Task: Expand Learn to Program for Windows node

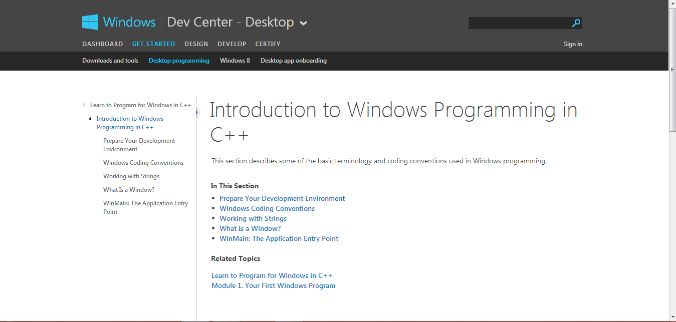Action: pyautogui.click(x=84, y=105)
